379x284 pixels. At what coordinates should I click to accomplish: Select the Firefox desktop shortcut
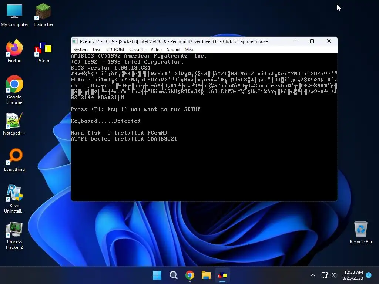pos(14,51)
